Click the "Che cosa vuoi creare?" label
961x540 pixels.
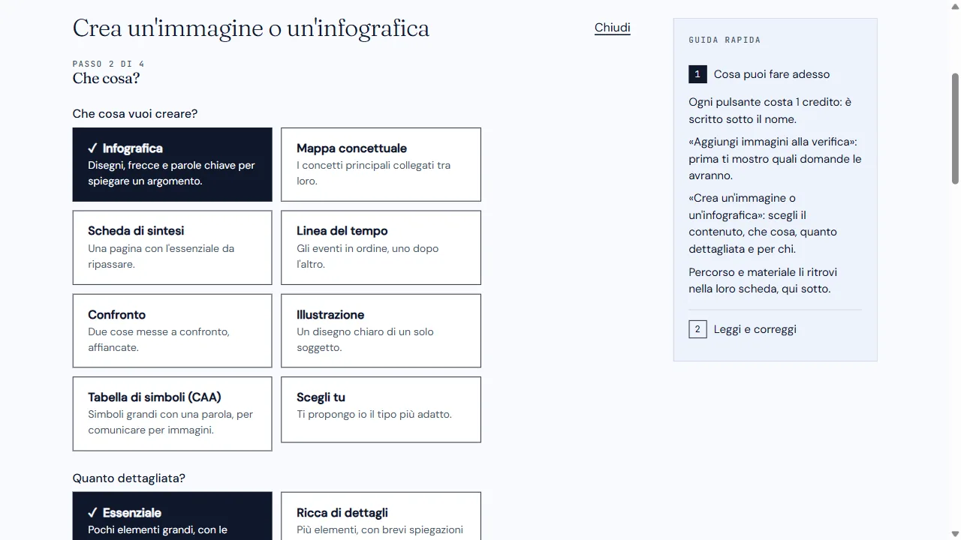pyautogui.click(x=135, y=114)
